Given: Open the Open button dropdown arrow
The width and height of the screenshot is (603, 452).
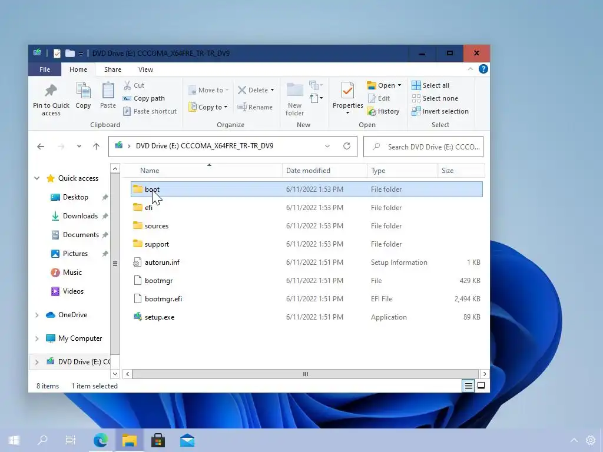Looking at the screenshot, I should pos(400,85).
